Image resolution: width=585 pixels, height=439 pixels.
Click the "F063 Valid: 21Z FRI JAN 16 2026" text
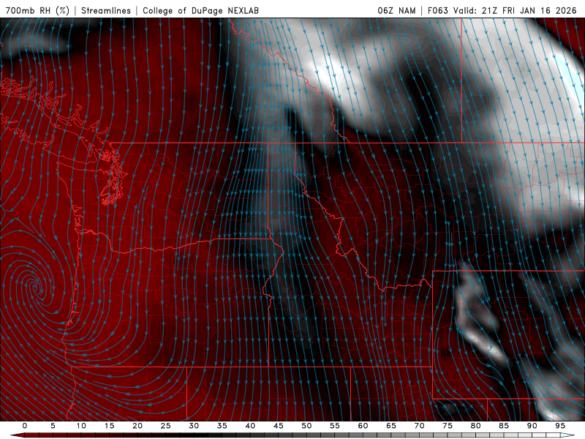[x=502, y=10]
